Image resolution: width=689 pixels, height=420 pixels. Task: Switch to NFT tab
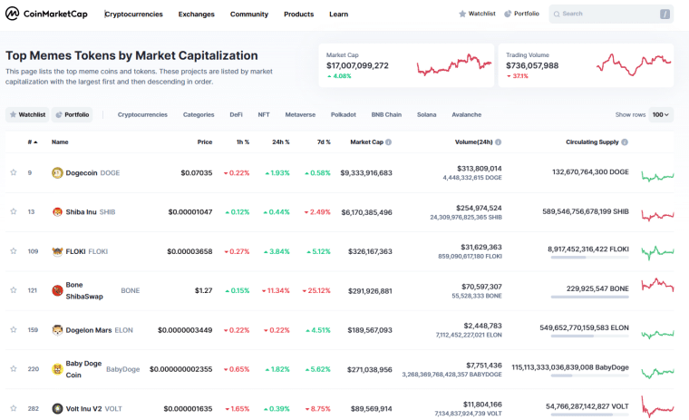pos(264,115)
